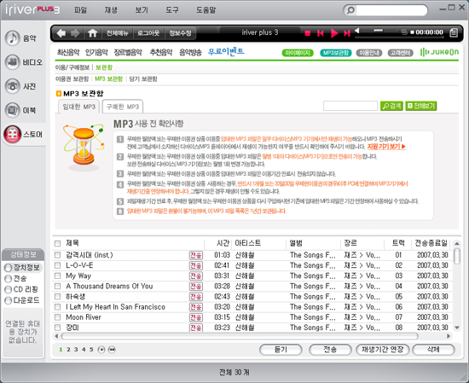The width and height of the screenshot is (469, 383).
Task: Stop playback with the red square
Action: coord(307,33)
